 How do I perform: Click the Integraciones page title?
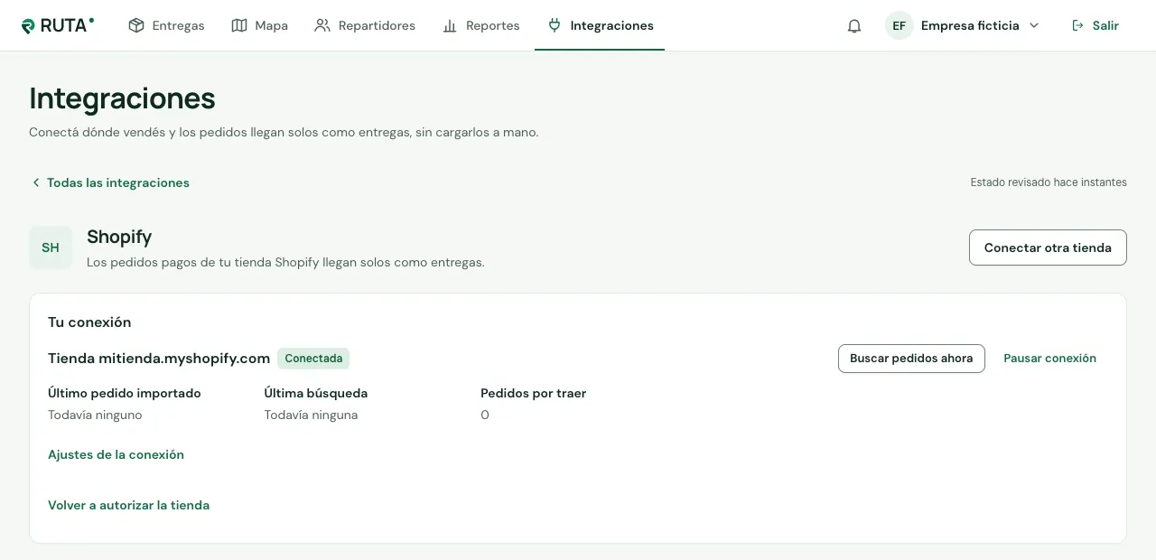click(122, 98)
